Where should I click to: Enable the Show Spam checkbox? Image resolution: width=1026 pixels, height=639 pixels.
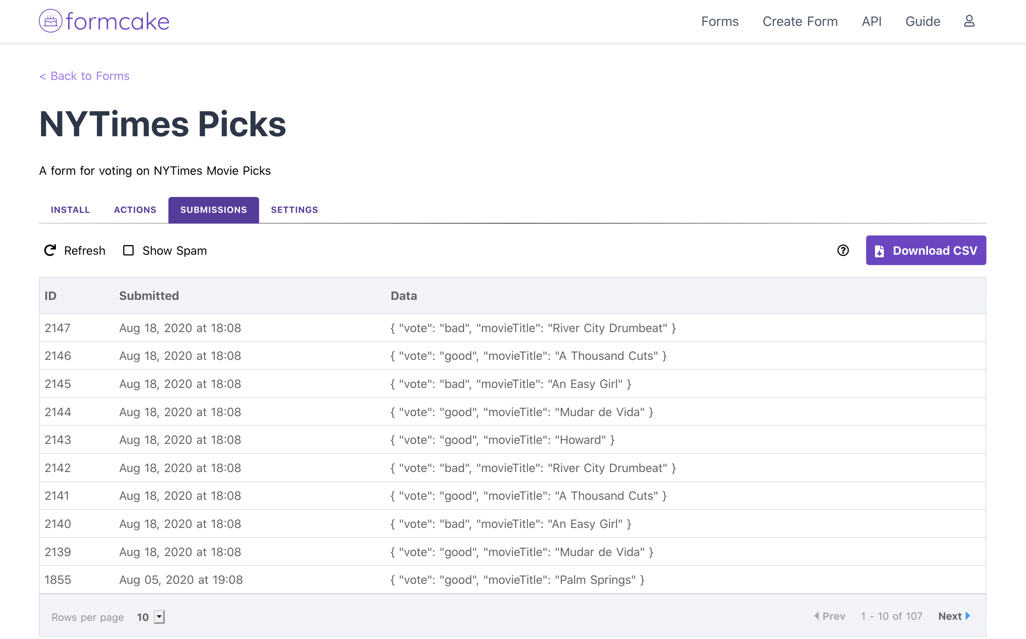pos(128,251)
